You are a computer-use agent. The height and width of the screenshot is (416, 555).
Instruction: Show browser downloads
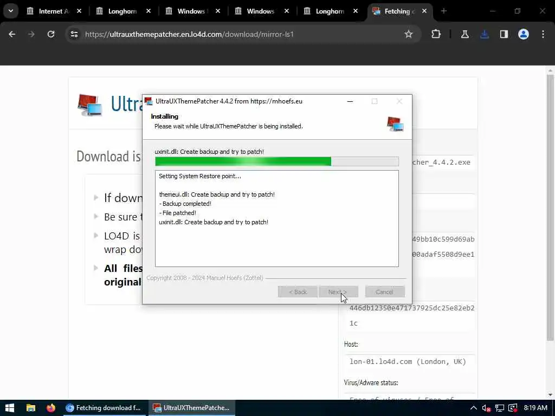(x=485, y=34)
